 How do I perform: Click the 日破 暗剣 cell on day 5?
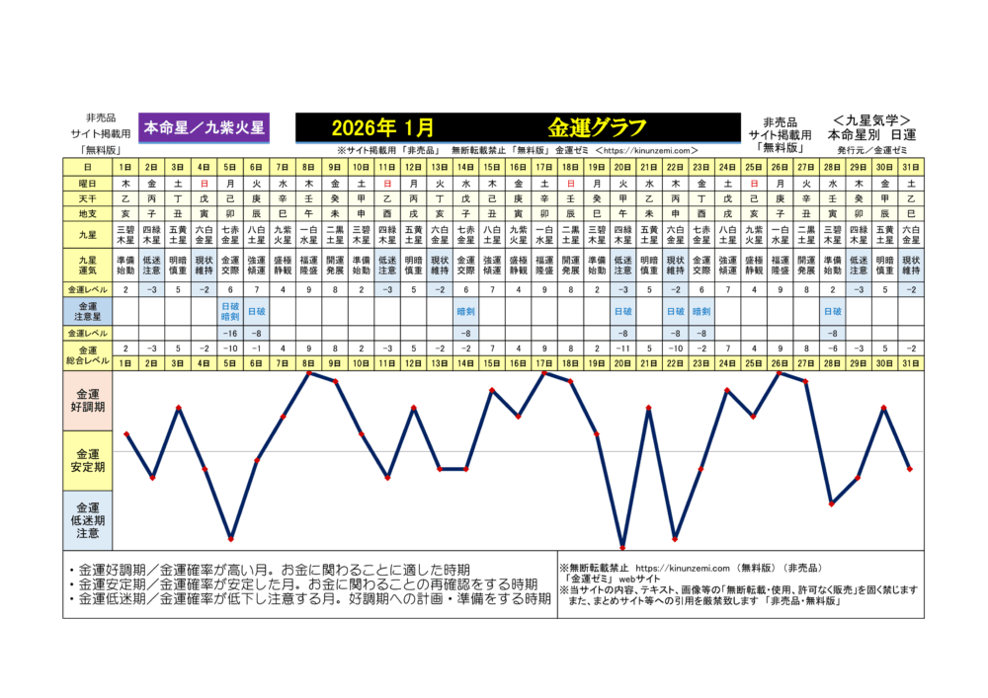click(x=230, y=311)
